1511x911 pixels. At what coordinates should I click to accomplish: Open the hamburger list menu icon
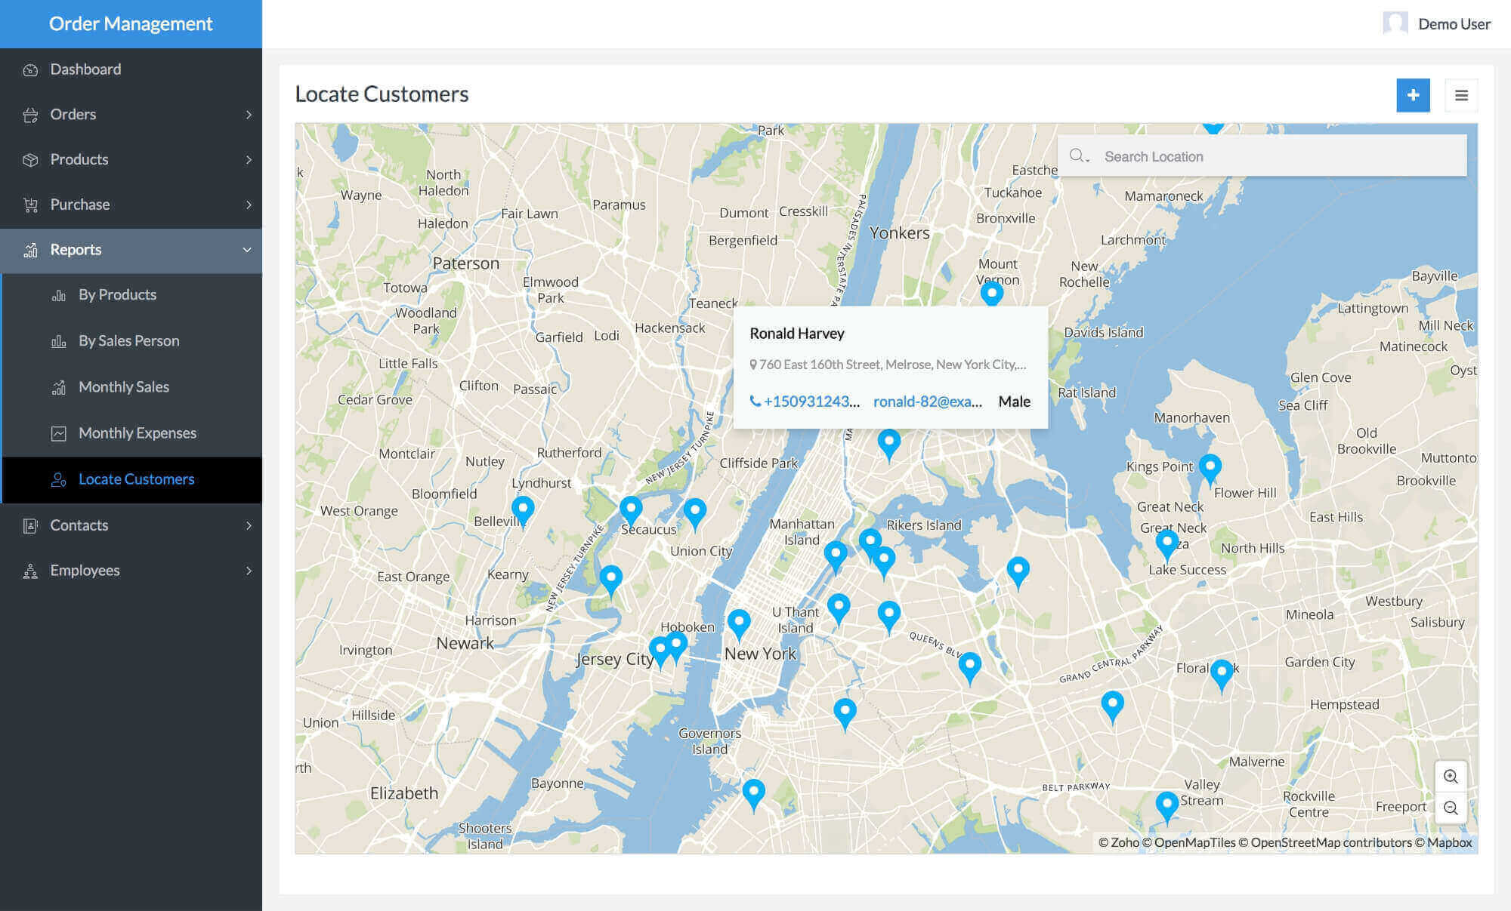[x=1461, y=96]
